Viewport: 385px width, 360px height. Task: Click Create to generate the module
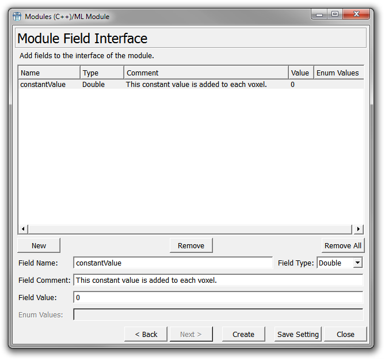pyautogui.click(x=243, y=334)
